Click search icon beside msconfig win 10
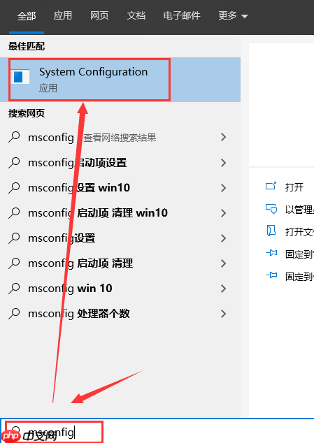The width and height of the screenshot is (314, 443). pos(14,289)
